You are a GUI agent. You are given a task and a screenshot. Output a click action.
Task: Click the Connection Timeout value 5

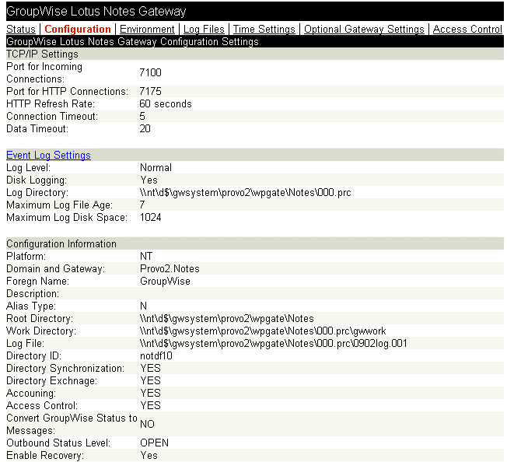pos(142,116)
